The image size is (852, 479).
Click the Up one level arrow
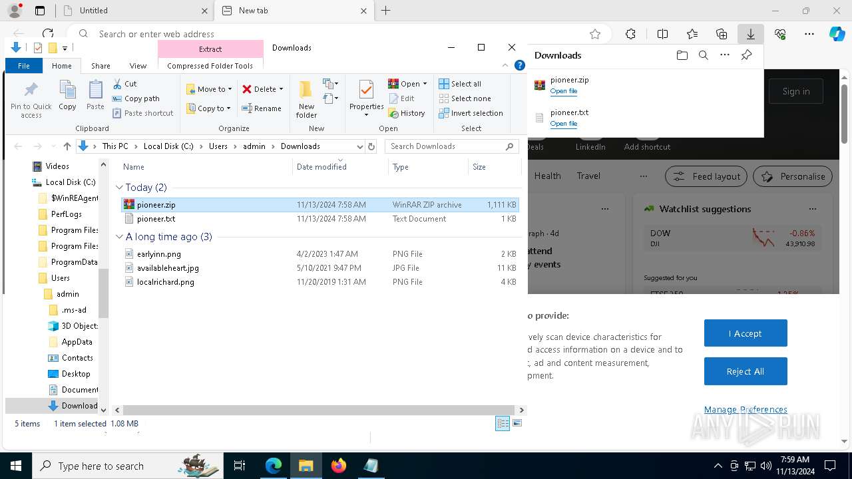pyautogui.click(x=67, y=146)
